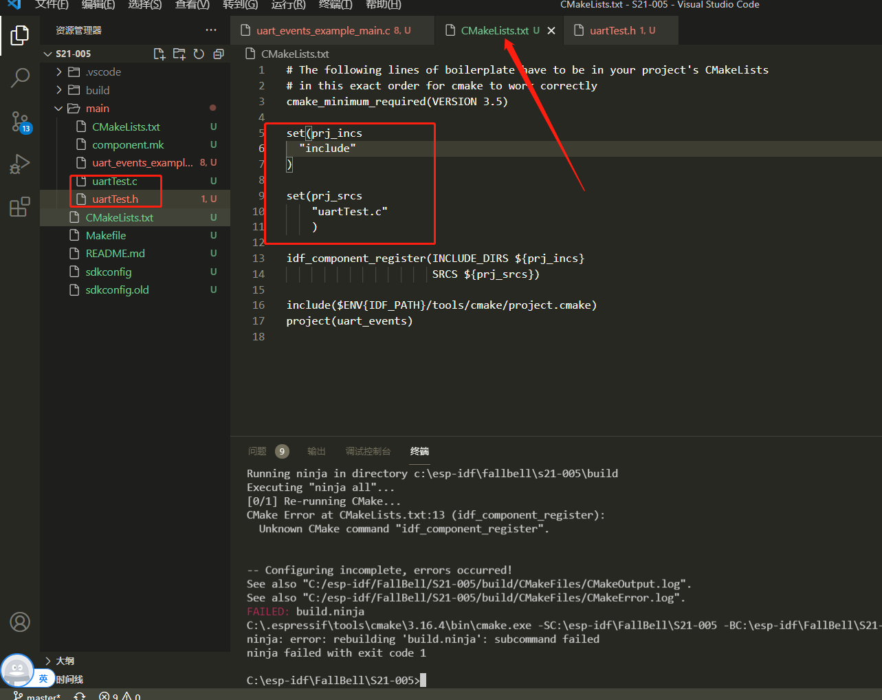Click the input method avatar icon
Image resolution: width=882 pixels, height=700 pixels.
18,670
